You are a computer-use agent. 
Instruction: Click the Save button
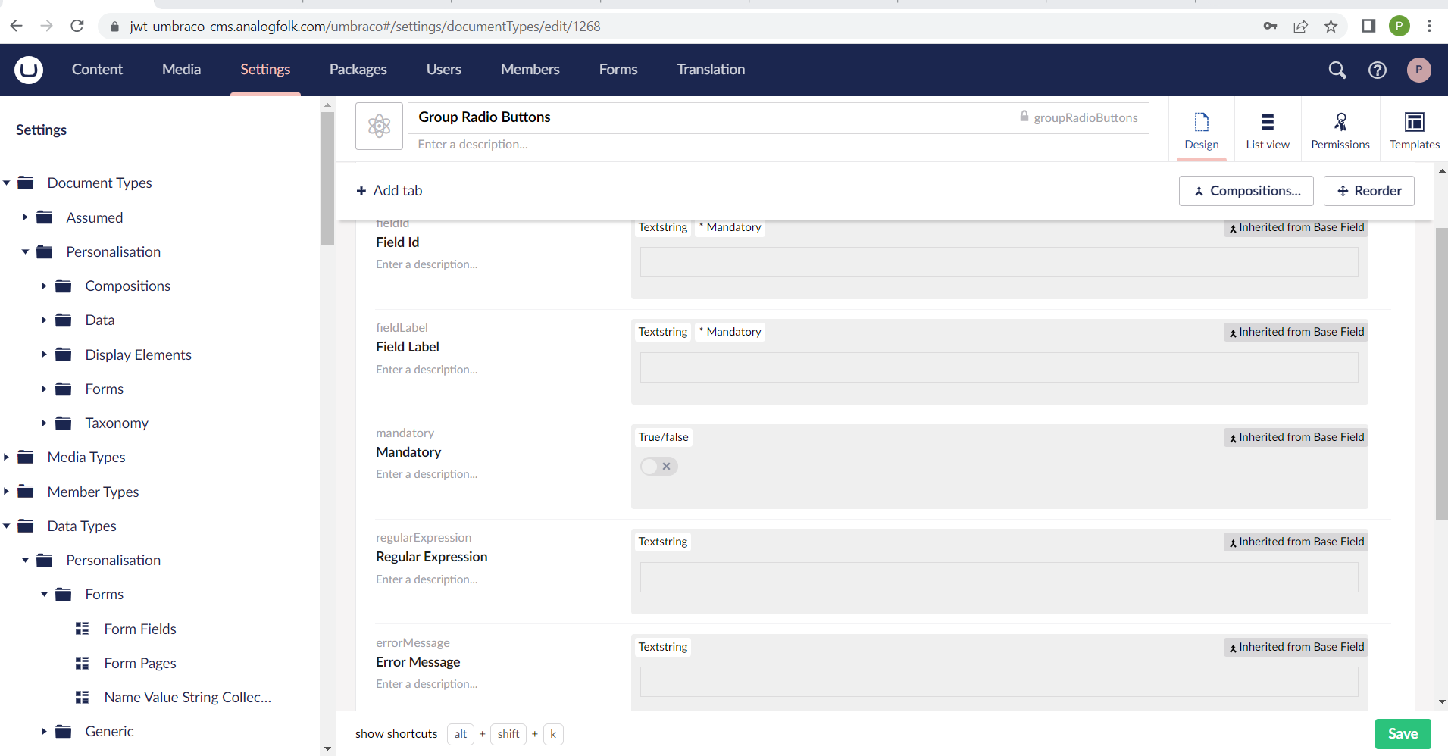(1403, 733)
